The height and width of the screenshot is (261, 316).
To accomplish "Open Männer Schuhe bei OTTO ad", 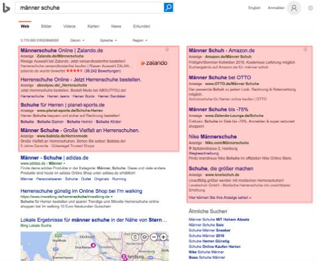I will (220, 78).
